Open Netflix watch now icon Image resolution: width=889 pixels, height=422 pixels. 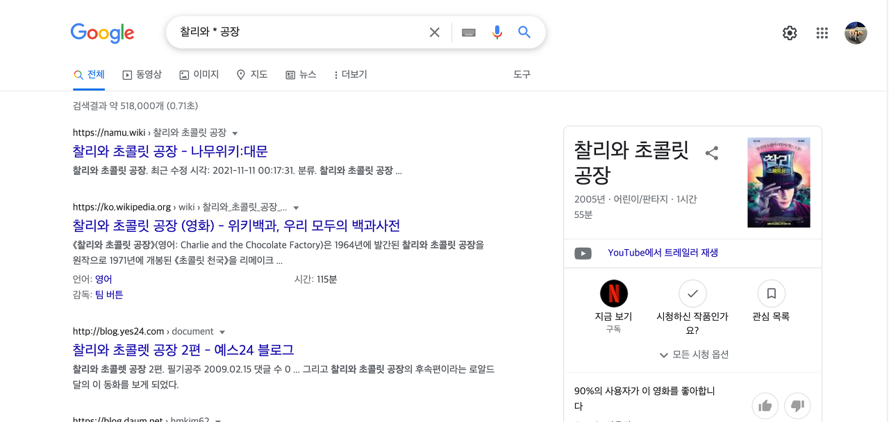[x=614, y=294]
